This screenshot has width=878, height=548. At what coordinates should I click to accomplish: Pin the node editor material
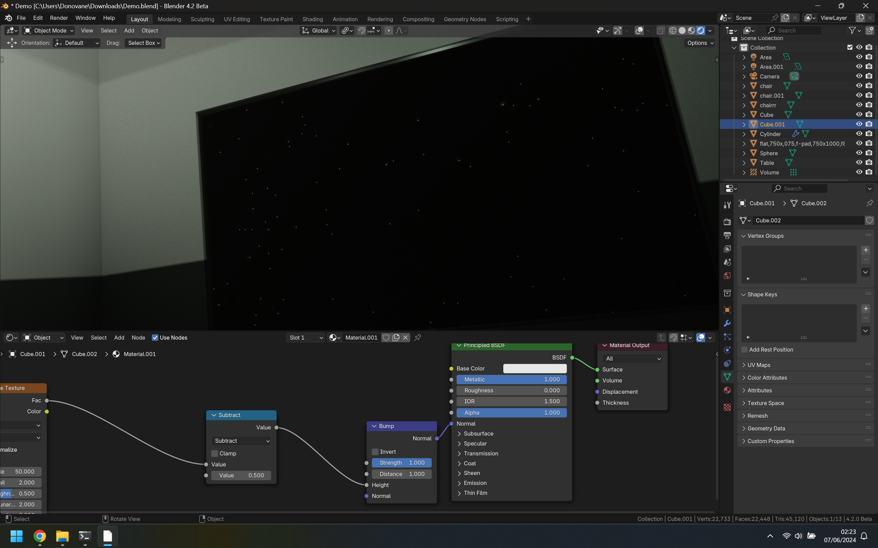(x=418, y=338)
